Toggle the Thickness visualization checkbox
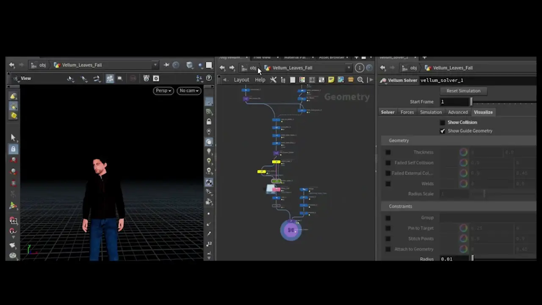 pos(388,152)
